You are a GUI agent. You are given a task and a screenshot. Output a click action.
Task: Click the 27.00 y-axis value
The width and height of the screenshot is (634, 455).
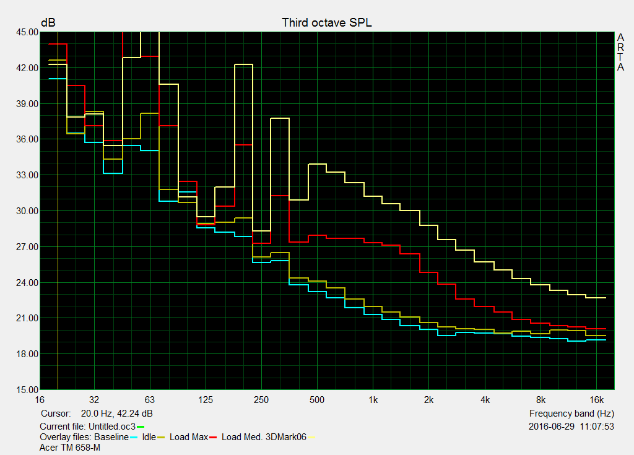27,247
